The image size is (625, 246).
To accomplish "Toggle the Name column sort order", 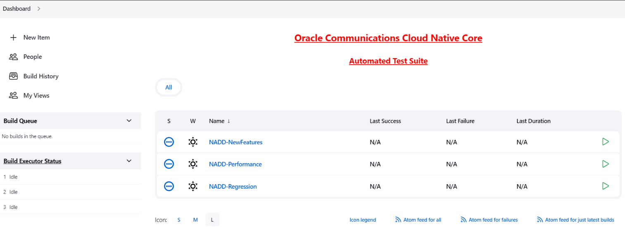I will [x=219, y=121].
